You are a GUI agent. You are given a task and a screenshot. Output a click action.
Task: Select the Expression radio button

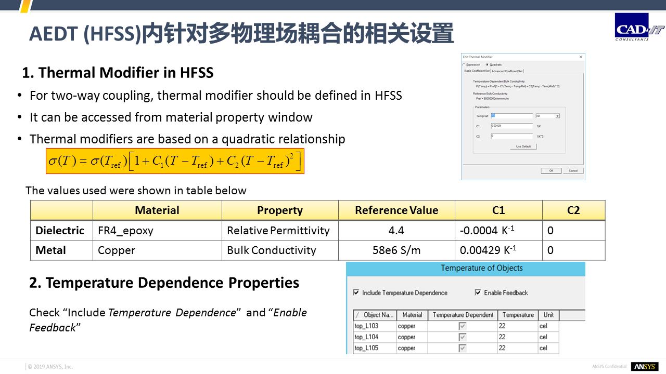pos(464,64)
